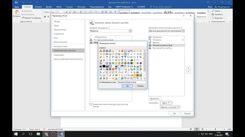Open Word from the Windows taskbar
This screenshot has width=245, height=137.
61,134
